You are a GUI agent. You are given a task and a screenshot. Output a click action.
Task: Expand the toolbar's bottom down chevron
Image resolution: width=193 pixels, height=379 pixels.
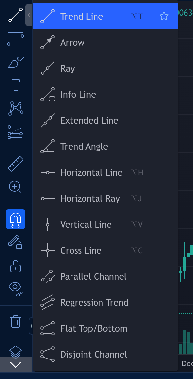point(16,365)
